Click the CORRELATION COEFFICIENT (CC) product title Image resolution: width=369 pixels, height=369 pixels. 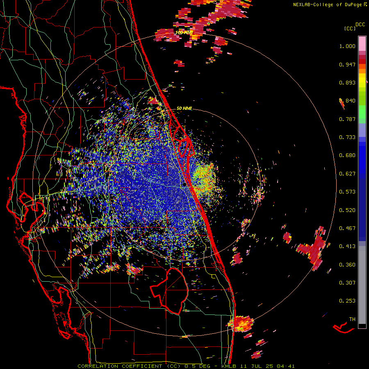click(129, 366)
